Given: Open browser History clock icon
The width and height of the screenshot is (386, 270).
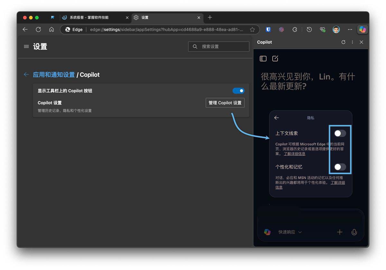Looking at the screenshot, I should pos(309,29).
